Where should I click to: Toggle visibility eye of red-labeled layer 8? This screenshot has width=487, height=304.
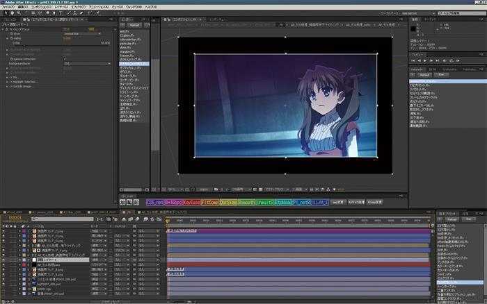[3, 264]
